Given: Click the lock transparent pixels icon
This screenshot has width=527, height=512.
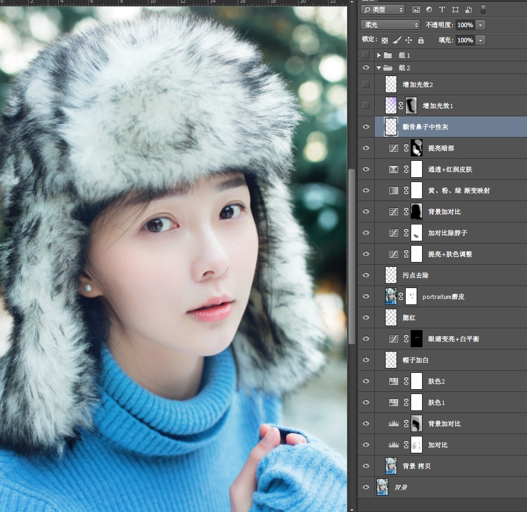Looking at the screenshot, I should 385,40.
